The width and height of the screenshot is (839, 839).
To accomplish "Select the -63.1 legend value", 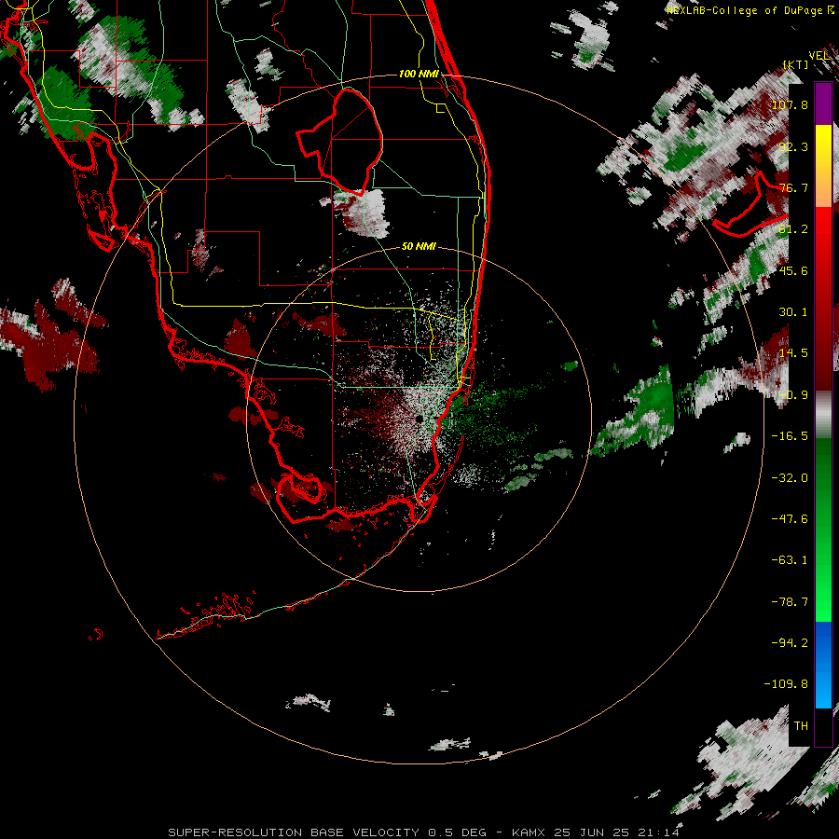I will (x=790, y=560).
